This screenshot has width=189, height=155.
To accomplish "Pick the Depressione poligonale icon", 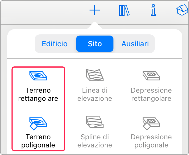I will click(x=151, y=124).
